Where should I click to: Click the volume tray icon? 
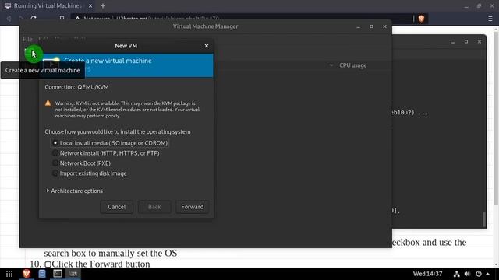click(x=467, y=274)
